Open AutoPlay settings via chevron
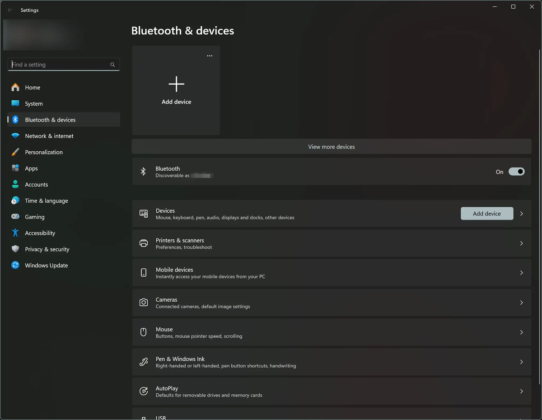Screen dimensions: 542x420 tap(522, 392)
